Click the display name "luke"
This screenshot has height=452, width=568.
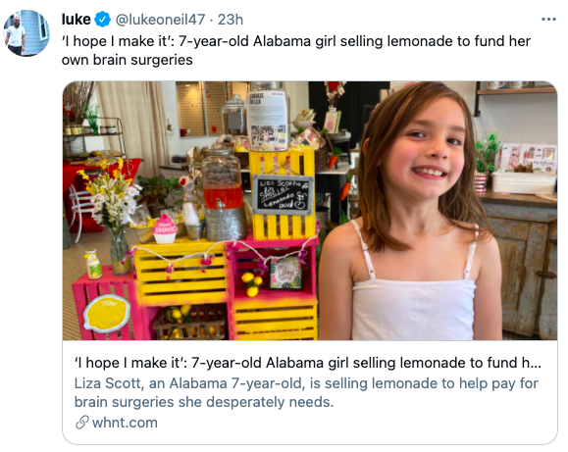[x=77, y=20]
